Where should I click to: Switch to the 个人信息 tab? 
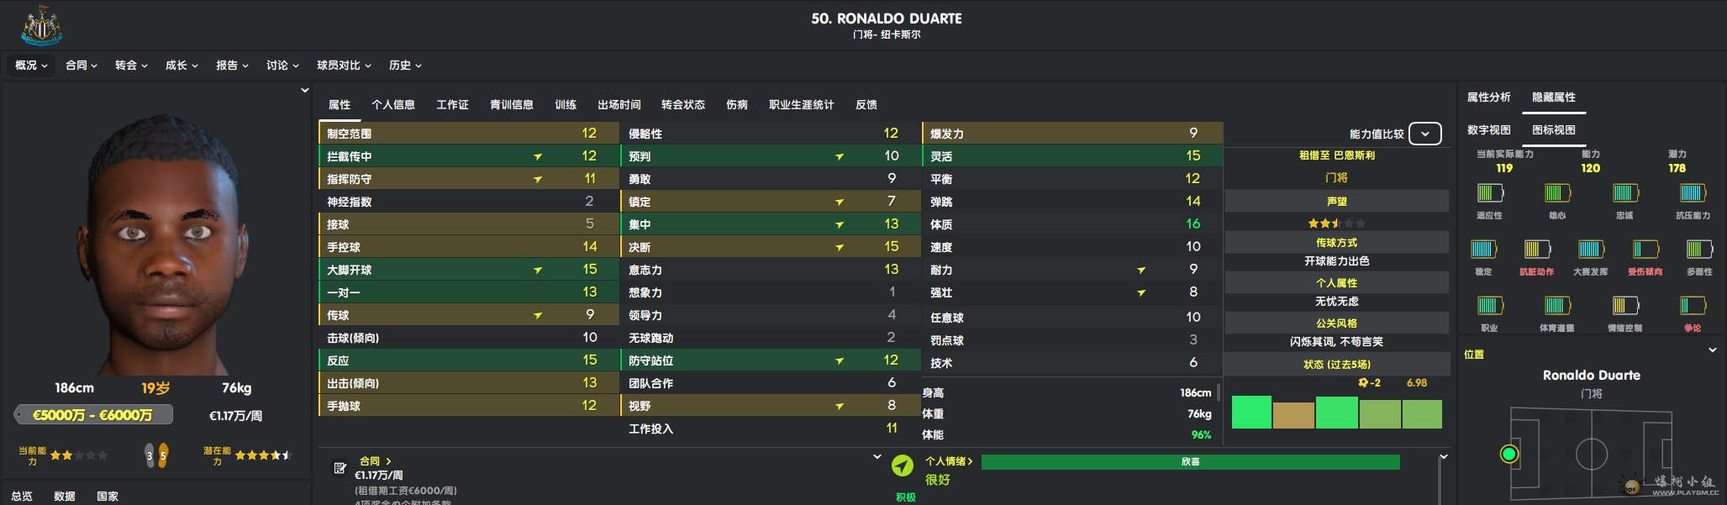click(393, 105)
